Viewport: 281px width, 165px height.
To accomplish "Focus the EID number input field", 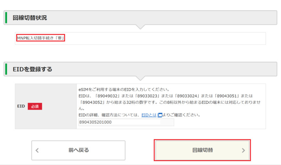I will click(126, 122).
